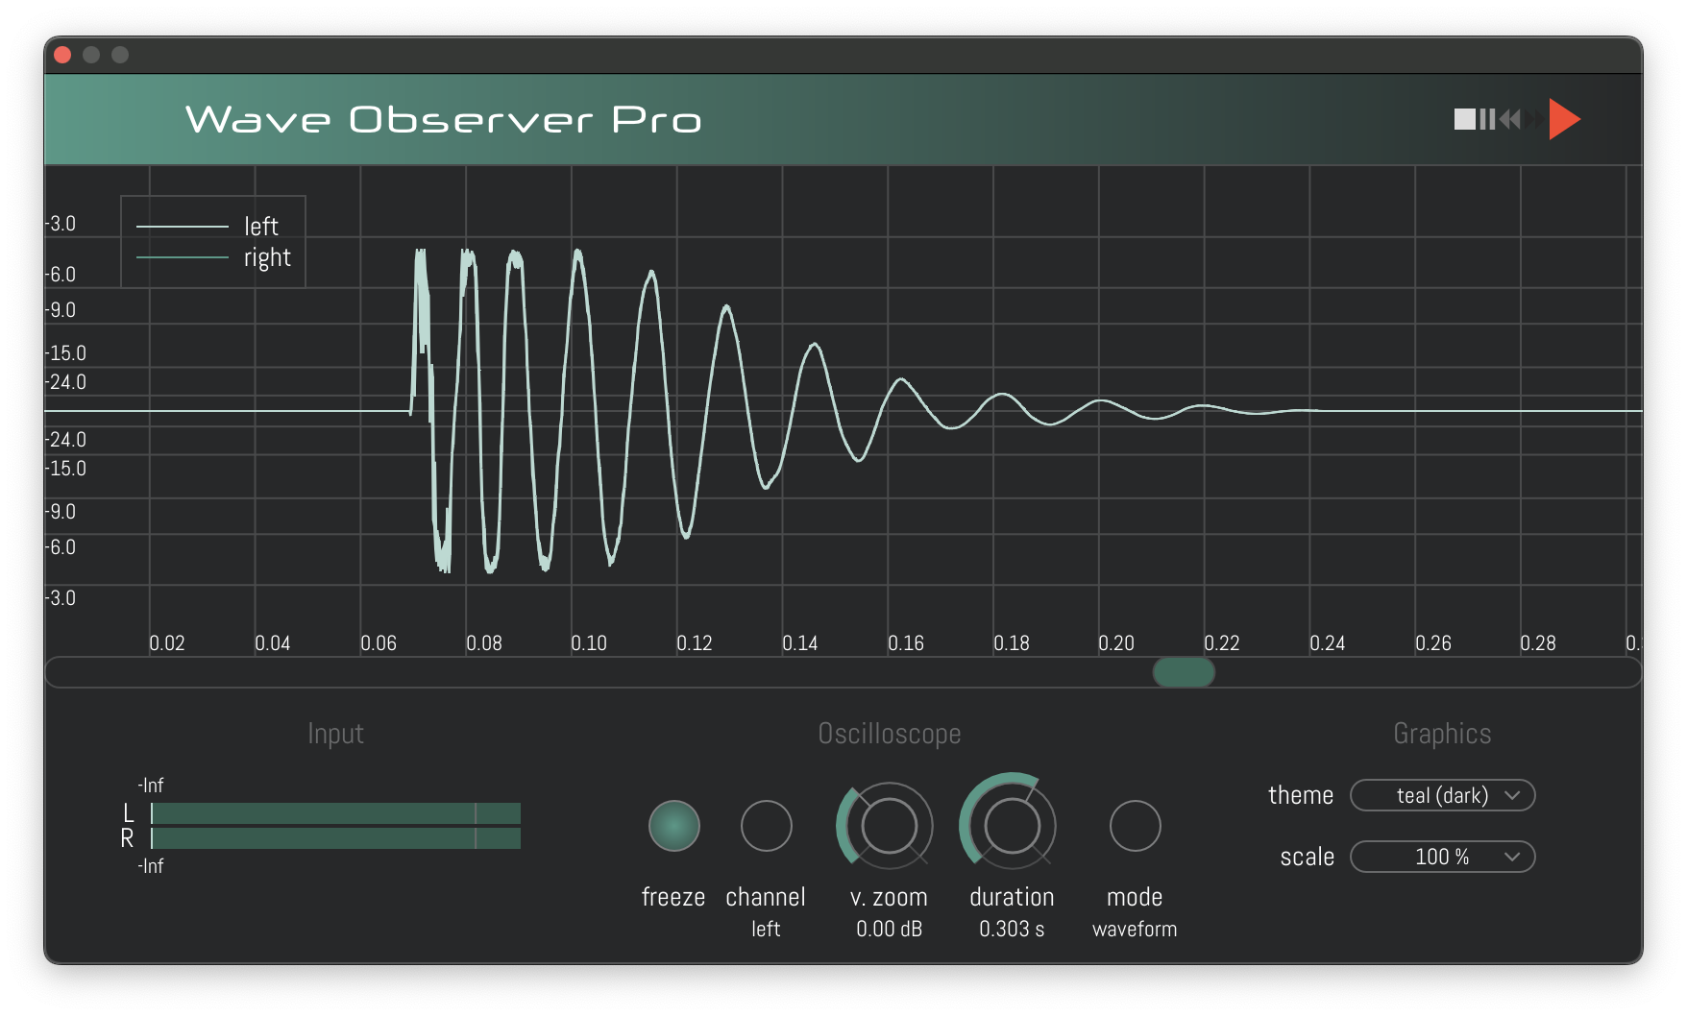
Task: Click the scale label
Action: [1308, 857]
